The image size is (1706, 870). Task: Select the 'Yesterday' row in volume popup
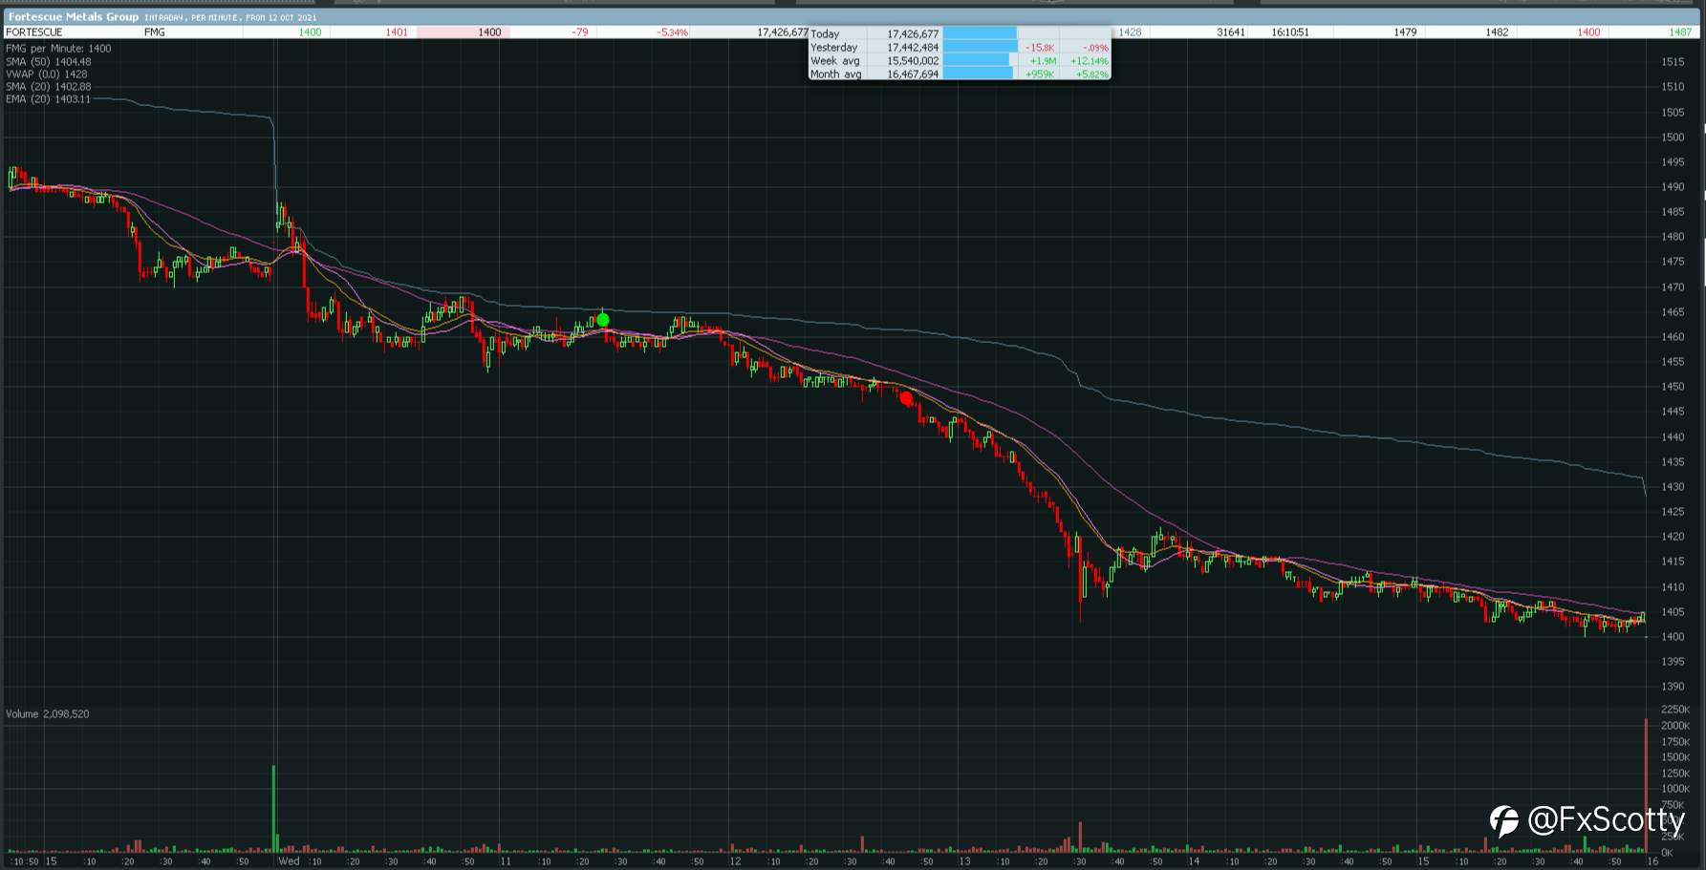(x=959, y=47)
